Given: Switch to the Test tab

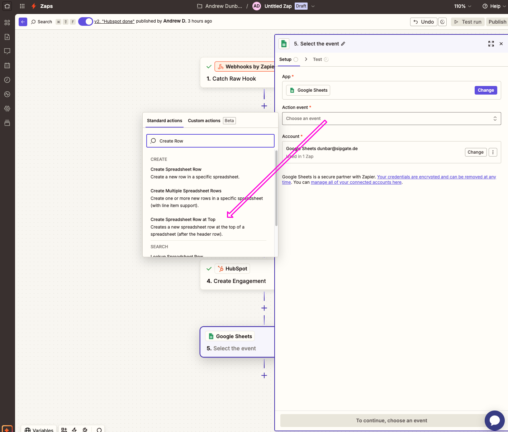Looking at the screenshot, I should [321, 59].
